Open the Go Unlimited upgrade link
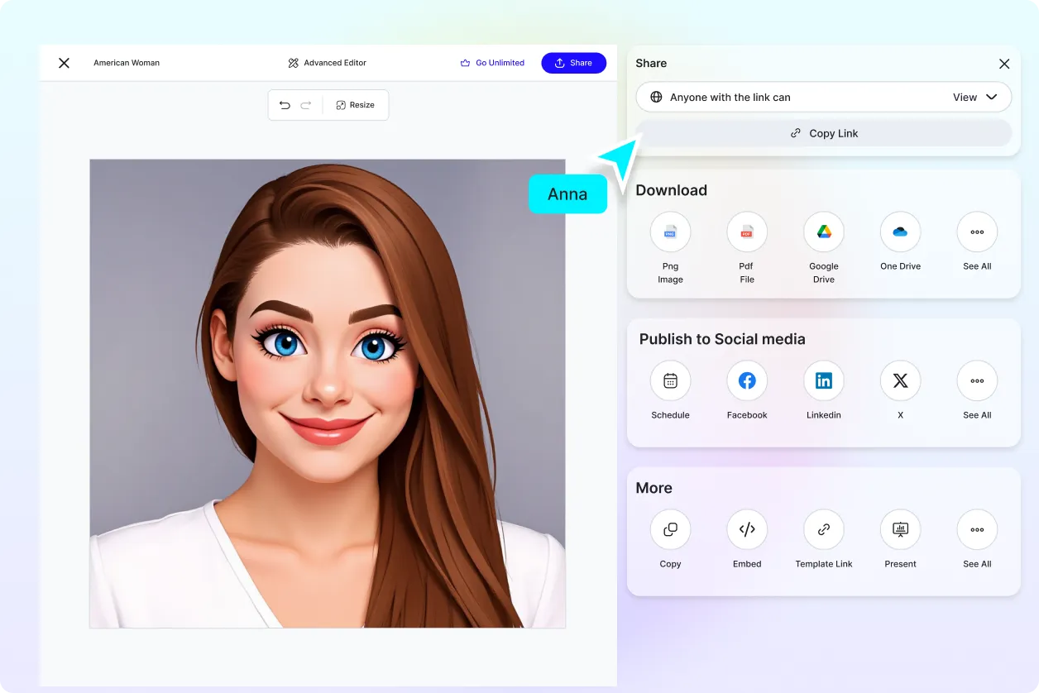This screenshot has width=1039, height=693. [492, 62]
